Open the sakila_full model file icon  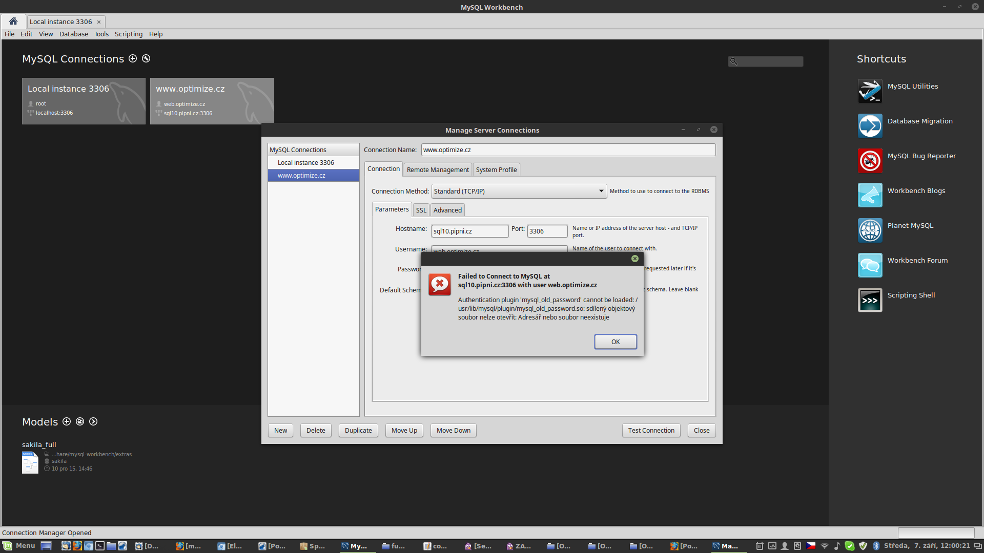30,462
